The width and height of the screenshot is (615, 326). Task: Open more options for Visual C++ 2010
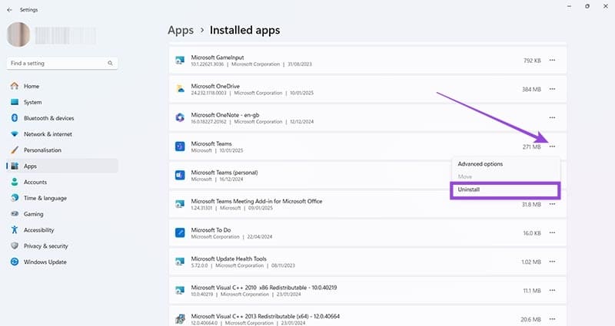[x=552, y=291]
